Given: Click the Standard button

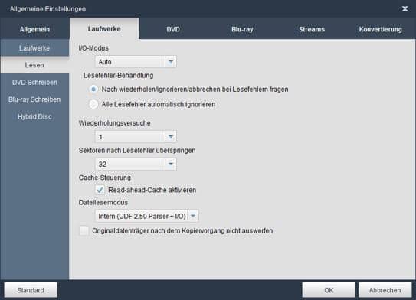Looking at the screenshot, I should (31, 290).
